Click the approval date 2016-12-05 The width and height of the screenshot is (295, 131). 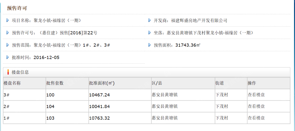point(47,57)
